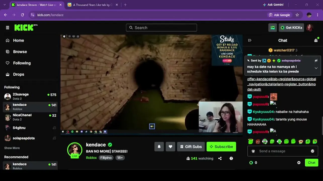Screen dimensions: 323x181
Task: Pick the fifth quick emote
Action: 279,141
